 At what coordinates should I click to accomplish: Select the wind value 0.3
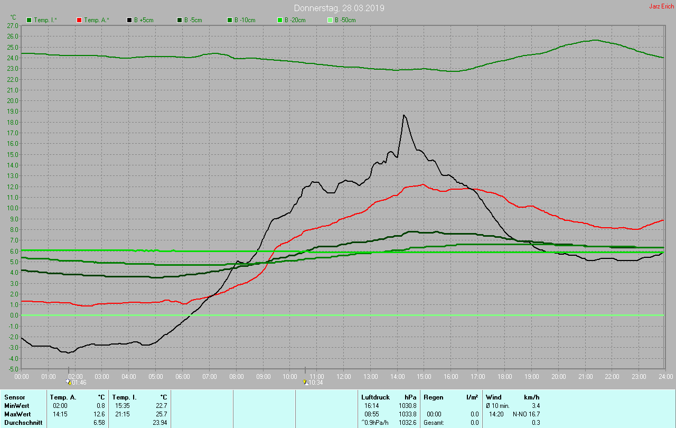536,423
